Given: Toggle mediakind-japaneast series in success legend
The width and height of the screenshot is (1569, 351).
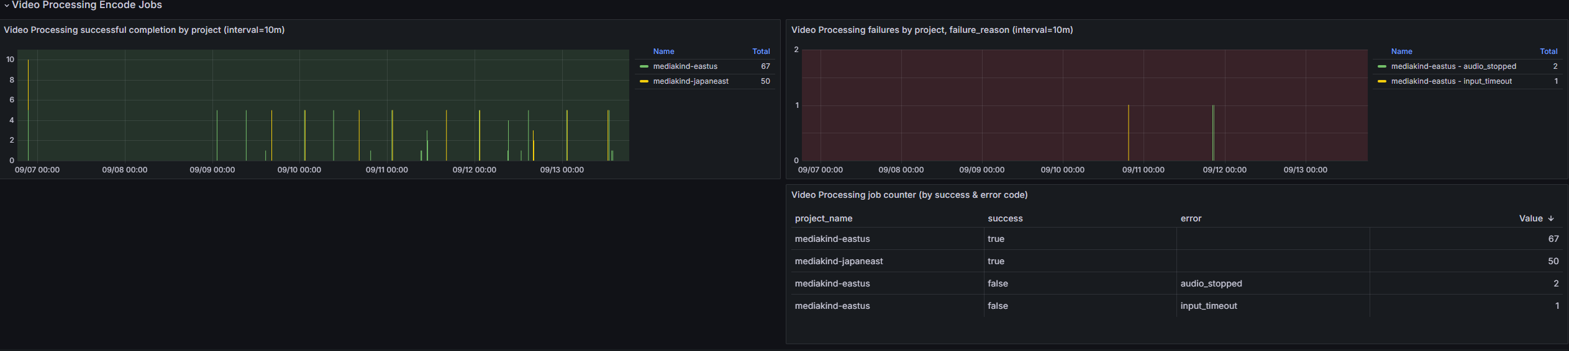Looking at the screenshot, I should 690,81.
